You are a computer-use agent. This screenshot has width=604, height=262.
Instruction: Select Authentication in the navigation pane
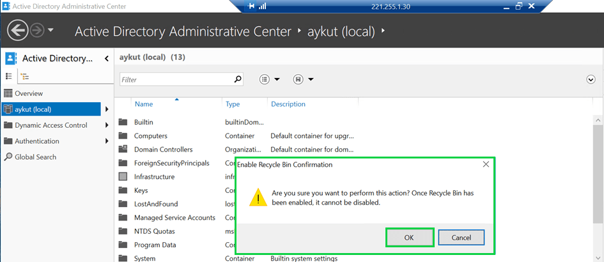point(37,141)
